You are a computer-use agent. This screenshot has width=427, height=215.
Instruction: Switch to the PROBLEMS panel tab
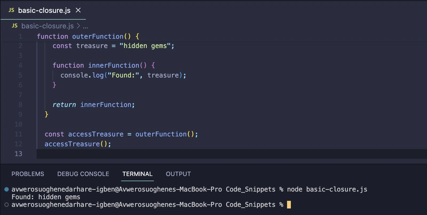pos(28,174)
